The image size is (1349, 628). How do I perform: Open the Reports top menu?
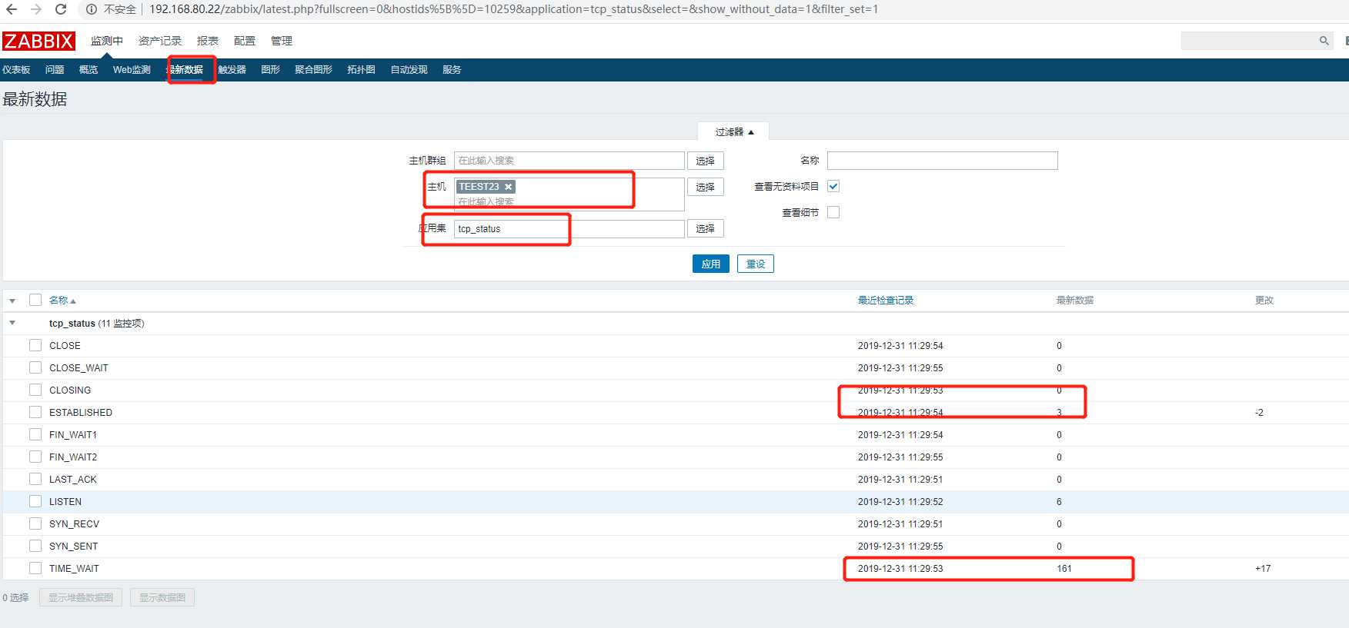208,41
